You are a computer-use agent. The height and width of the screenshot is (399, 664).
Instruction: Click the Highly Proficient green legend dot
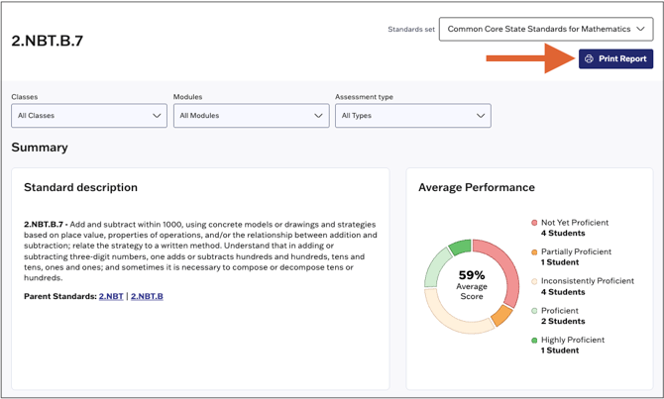pyautogui.click(x=534, y=341)
